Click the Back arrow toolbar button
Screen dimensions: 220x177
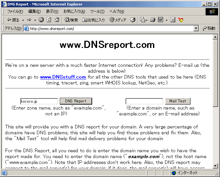coord(13,20)
